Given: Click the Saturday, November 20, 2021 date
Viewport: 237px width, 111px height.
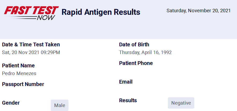Looking at the screenshot, I should click(x=198, y=11).
